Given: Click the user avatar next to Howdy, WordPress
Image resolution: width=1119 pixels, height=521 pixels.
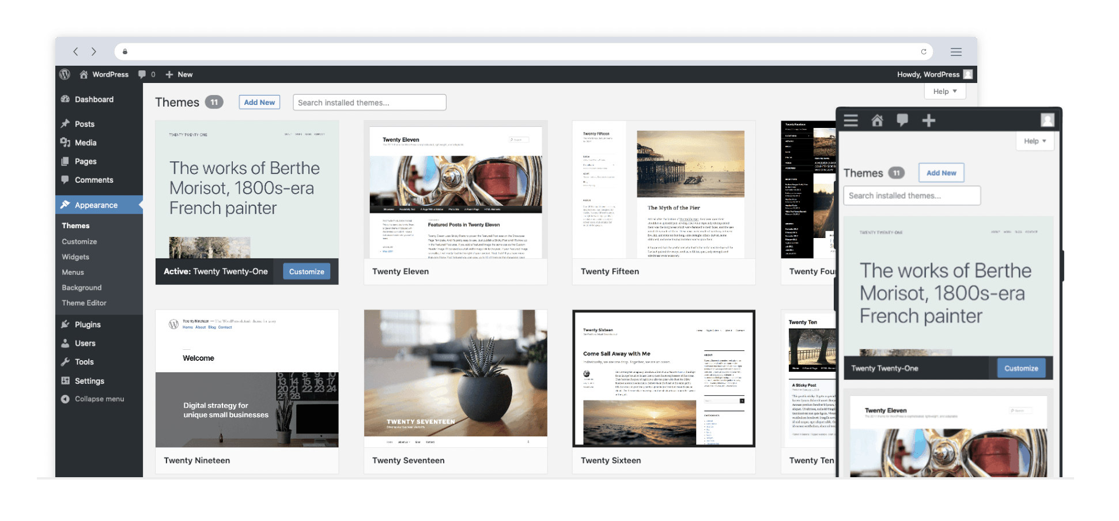Looking at the screenshot, I should click(968, 74).
